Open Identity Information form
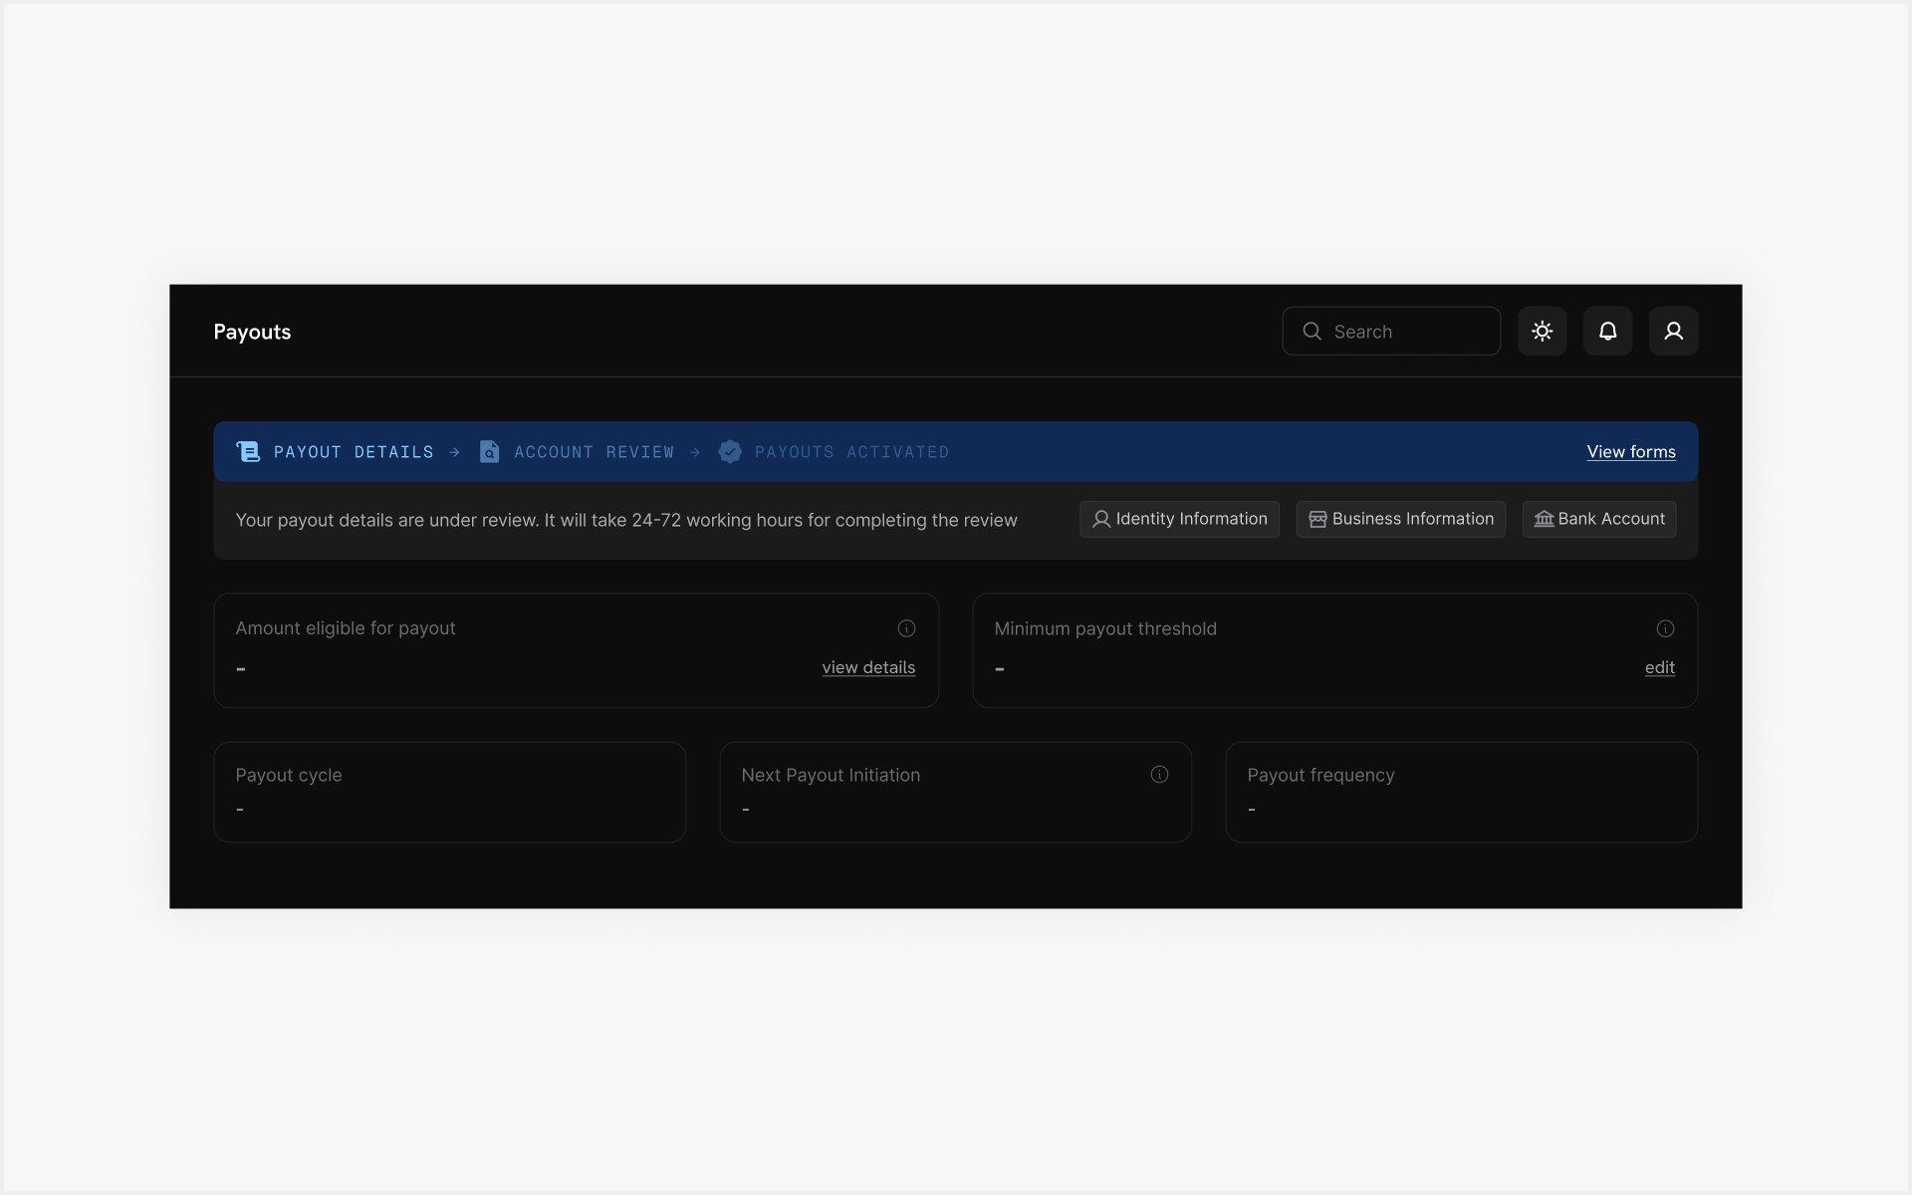Image resolution: width=1912 pixels, height=1195 pixels. (1179, 519)
